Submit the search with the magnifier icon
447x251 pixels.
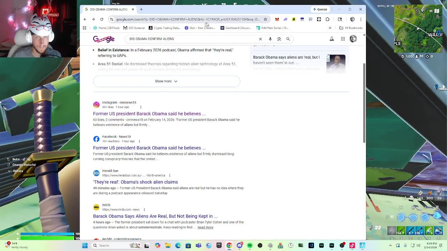288,39
